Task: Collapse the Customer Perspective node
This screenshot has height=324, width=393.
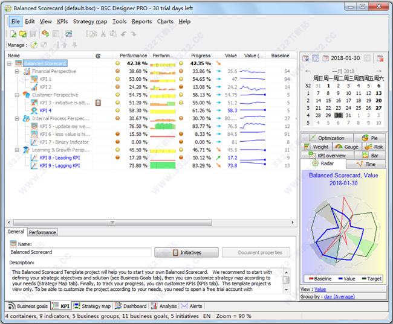Action: 17,95
